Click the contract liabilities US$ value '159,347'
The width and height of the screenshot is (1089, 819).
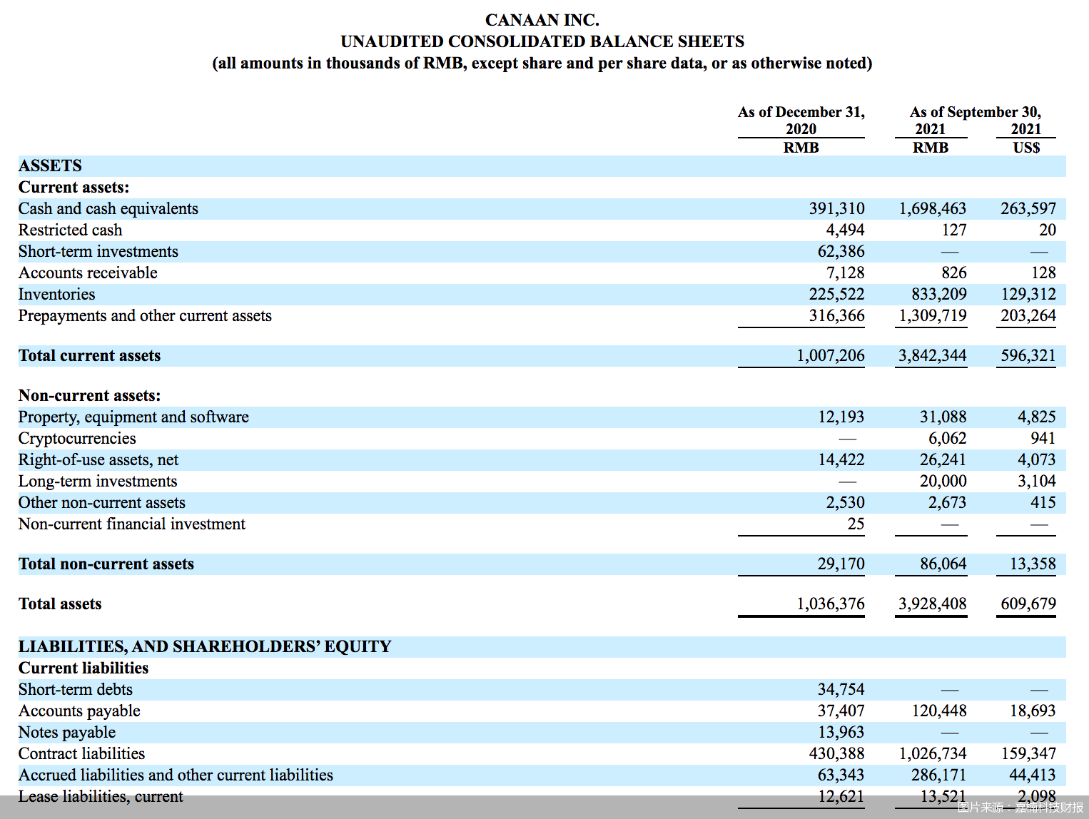coord(1028,753)
